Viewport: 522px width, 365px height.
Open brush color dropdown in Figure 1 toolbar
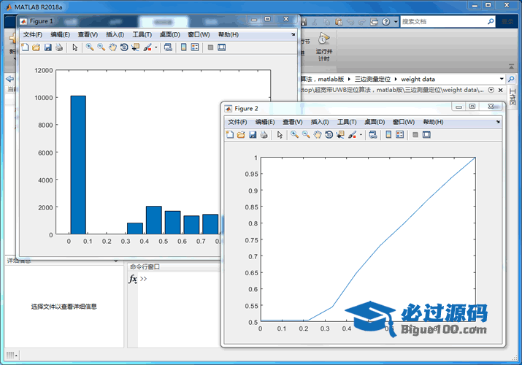pos(156,47)
